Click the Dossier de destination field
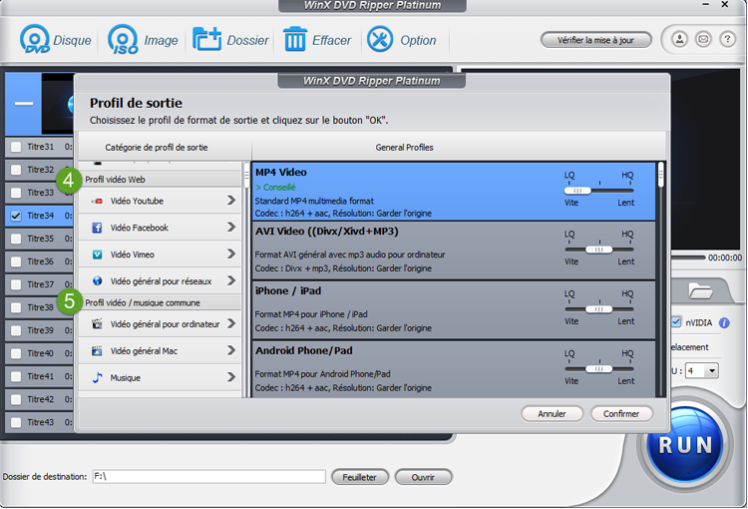This screenshot has width=748, height=509. (207, 477)
